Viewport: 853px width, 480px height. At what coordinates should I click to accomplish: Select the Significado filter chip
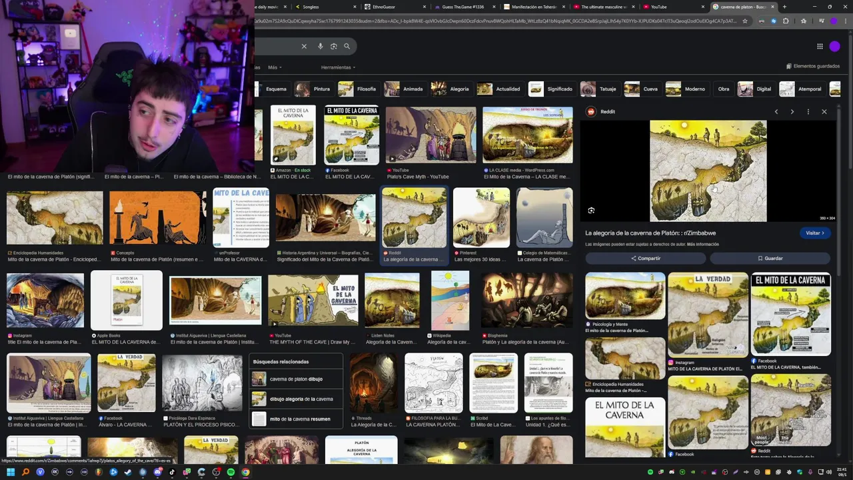(552, 89)
